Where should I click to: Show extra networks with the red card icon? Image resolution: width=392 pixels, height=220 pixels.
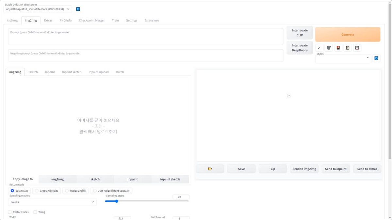pos(338,48)
